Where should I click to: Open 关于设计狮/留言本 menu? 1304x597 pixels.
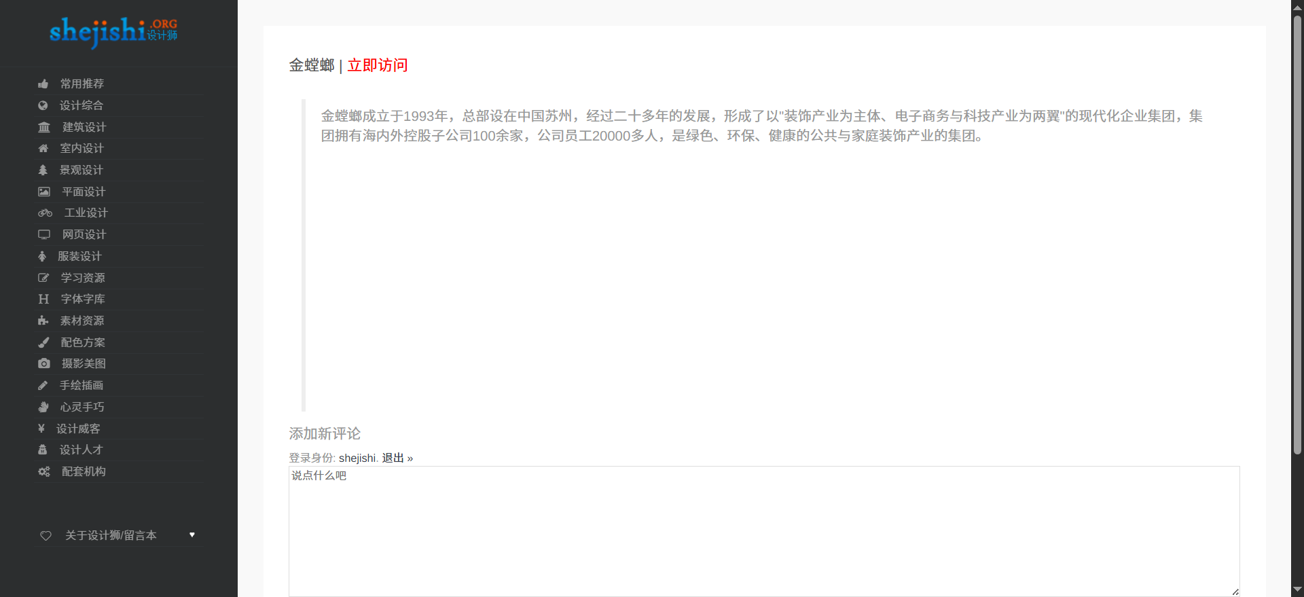tap(111, 535)
